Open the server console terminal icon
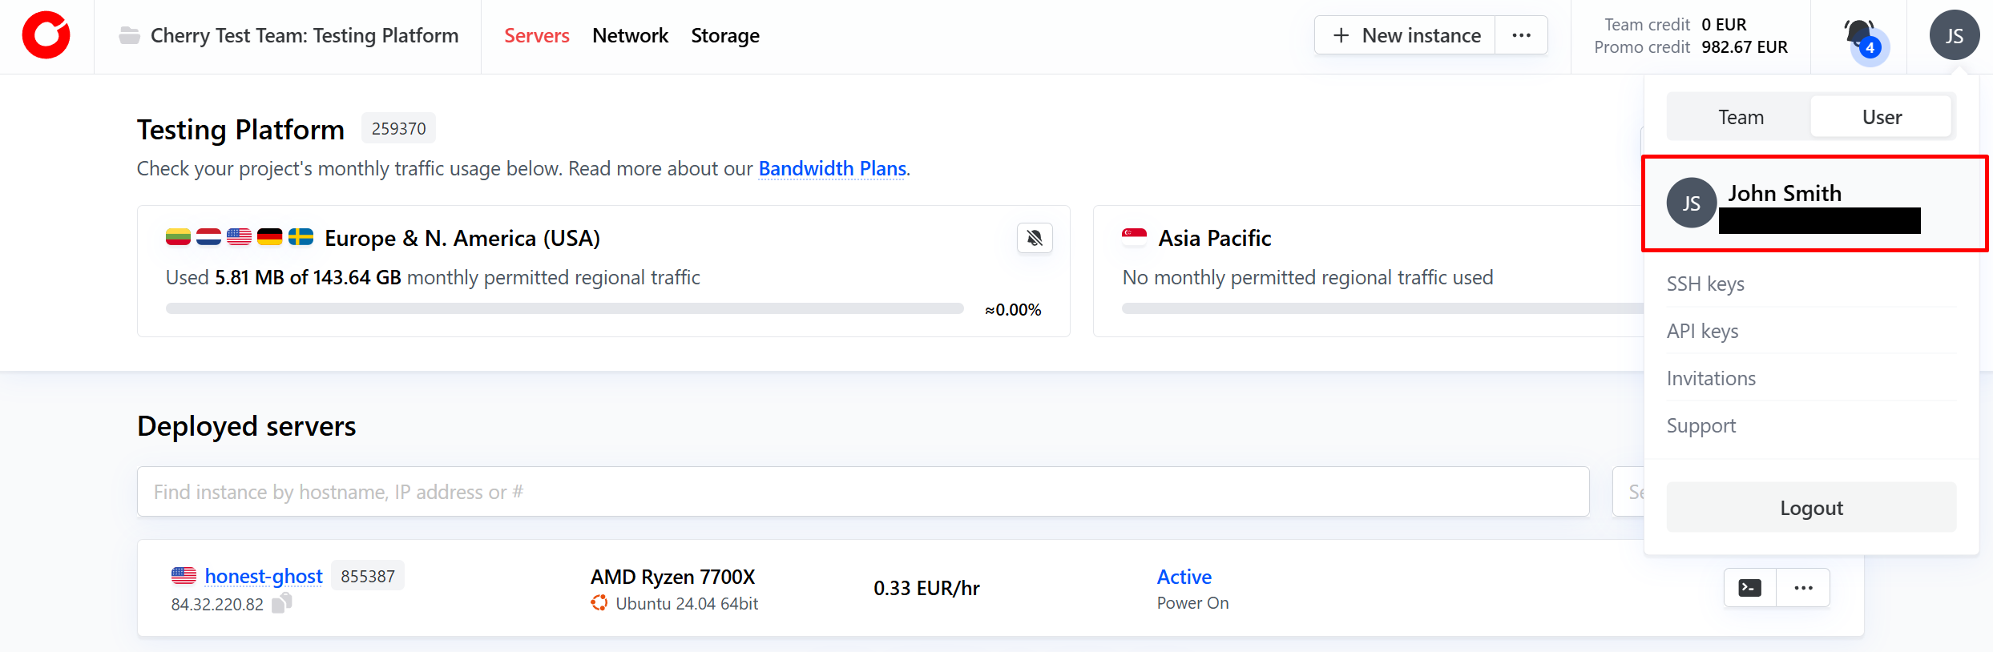 [1750, 588]
